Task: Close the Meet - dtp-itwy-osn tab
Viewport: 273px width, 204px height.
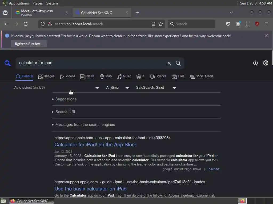Action: pyautogui.click(x=67, y=12)
